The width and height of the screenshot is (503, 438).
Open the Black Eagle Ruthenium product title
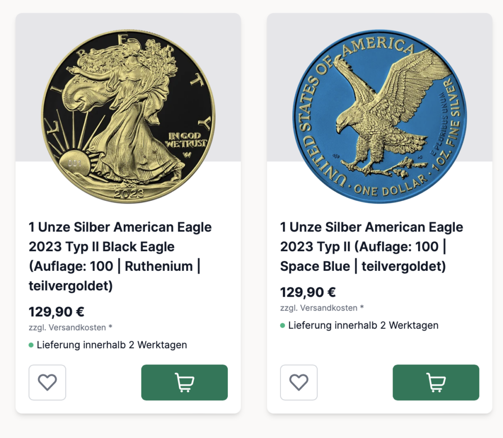[x=120, y=257]
